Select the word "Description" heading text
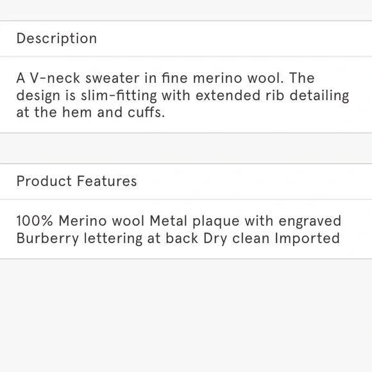372x372 pixels. 56,38
